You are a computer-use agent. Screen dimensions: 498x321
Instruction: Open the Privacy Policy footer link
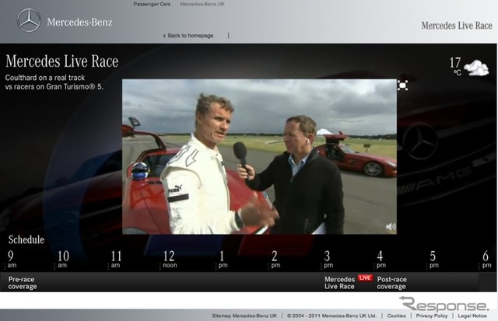(x=432, y=316)
